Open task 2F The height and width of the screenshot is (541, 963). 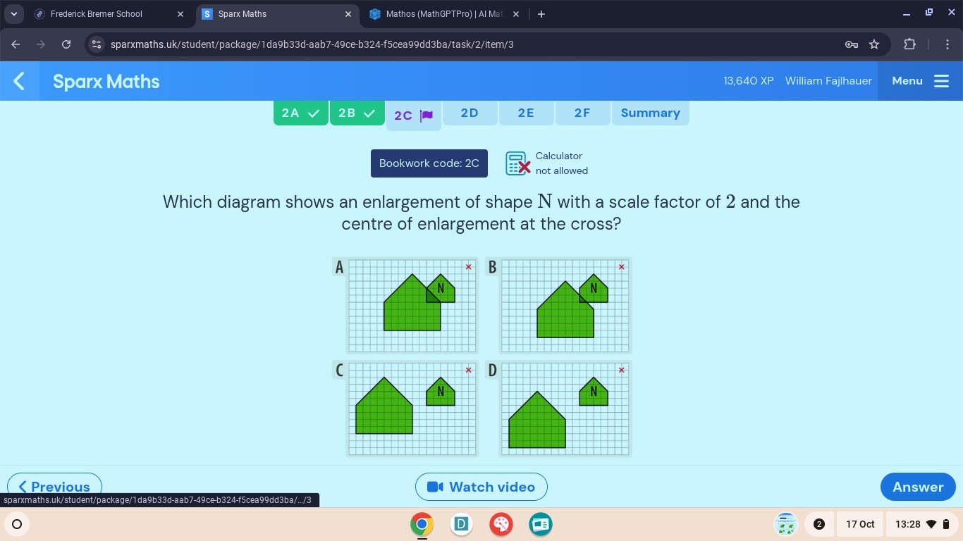[x=582, y=113]
